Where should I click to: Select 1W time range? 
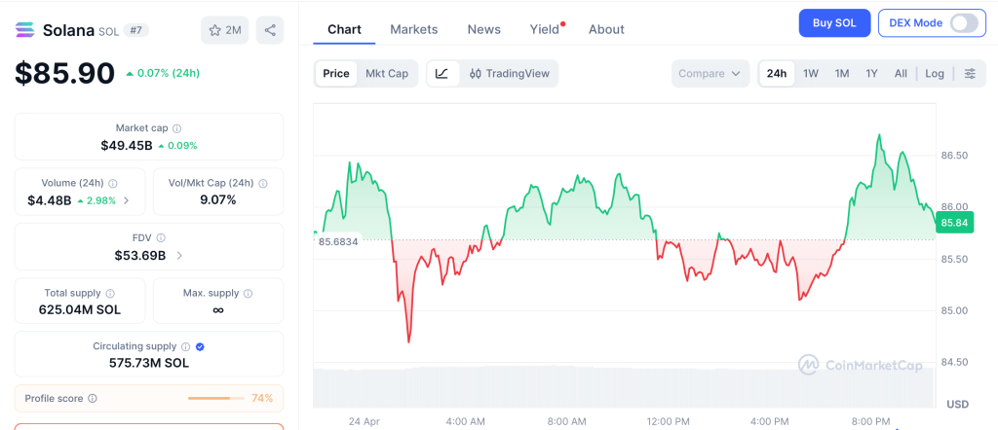[811, 74]
